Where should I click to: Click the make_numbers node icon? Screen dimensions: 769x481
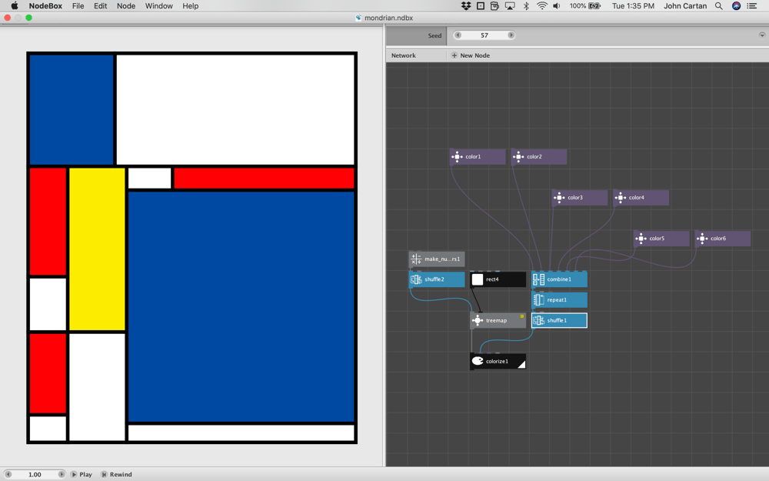416,259
